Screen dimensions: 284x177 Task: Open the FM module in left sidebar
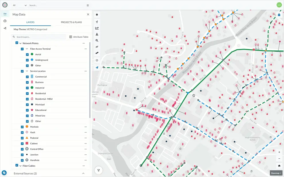point(5,14)
